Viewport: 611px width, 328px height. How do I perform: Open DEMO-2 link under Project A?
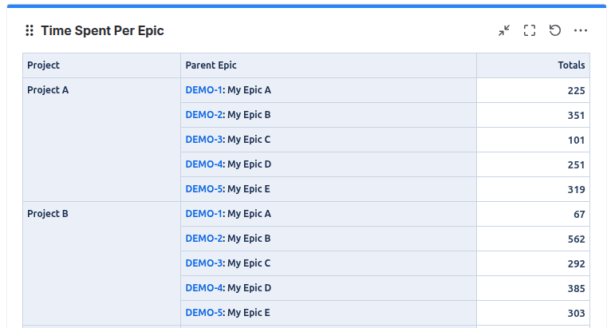coord(203,115)
